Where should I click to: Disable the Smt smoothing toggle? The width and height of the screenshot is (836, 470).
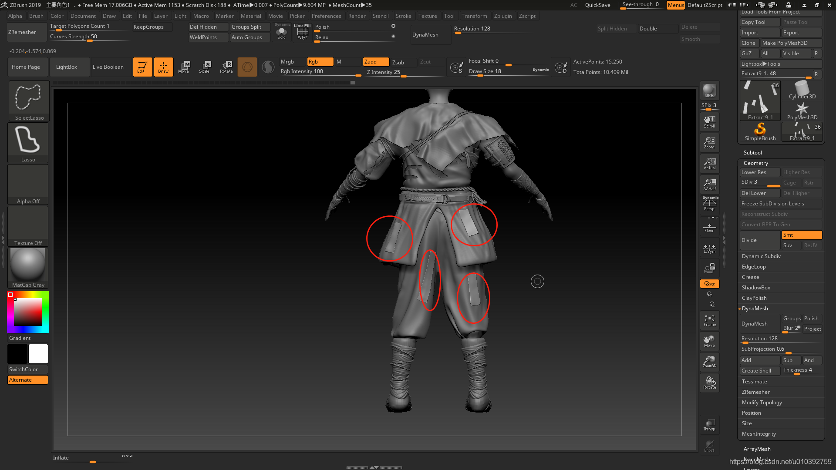[x=801, y=235]
